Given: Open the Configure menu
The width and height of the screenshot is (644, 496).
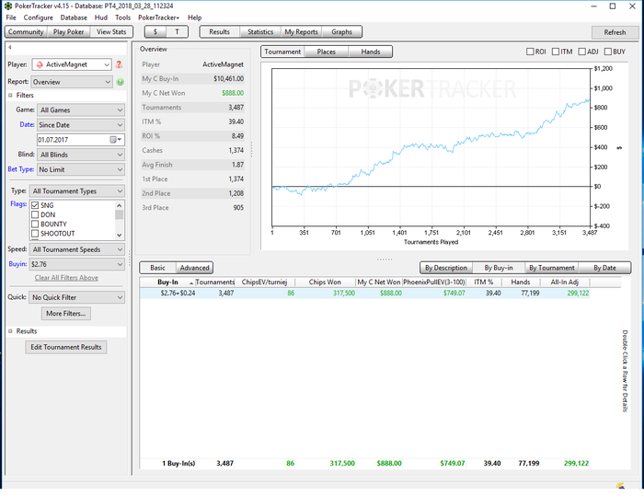Looking at the screenshot, I should point(39,17).
